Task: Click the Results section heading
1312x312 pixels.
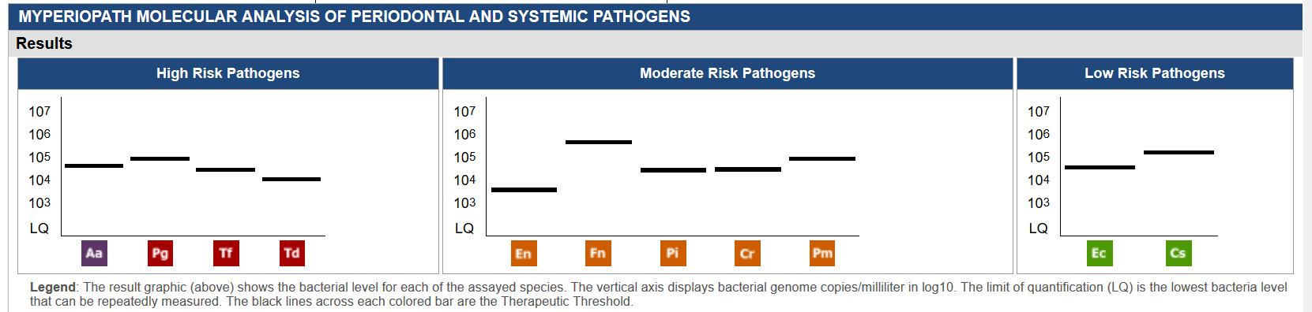Action: [x=44, y=43]
